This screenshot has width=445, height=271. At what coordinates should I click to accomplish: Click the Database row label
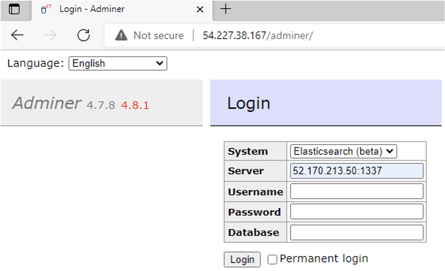[x=254, y=232]
